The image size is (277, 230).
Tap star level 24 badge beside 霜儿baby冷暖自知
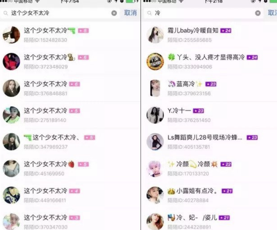pos(226,31)
